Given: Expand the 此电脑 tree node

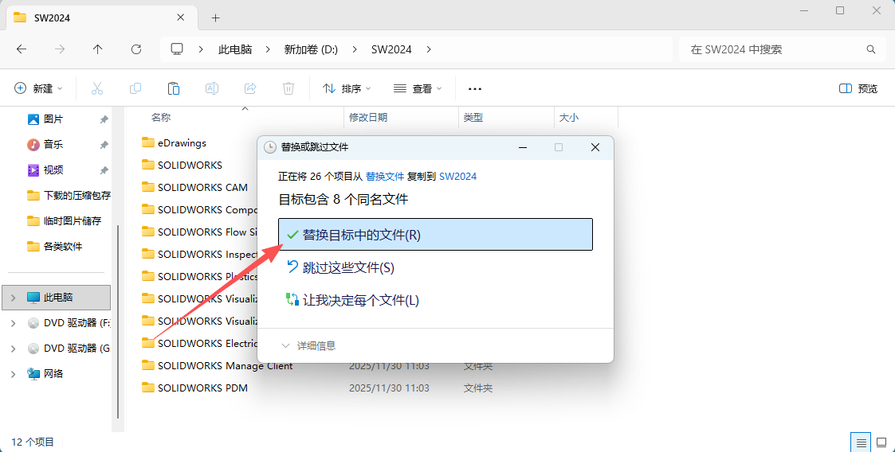Looking at the screenshot, I should click(x=13, y=298).
